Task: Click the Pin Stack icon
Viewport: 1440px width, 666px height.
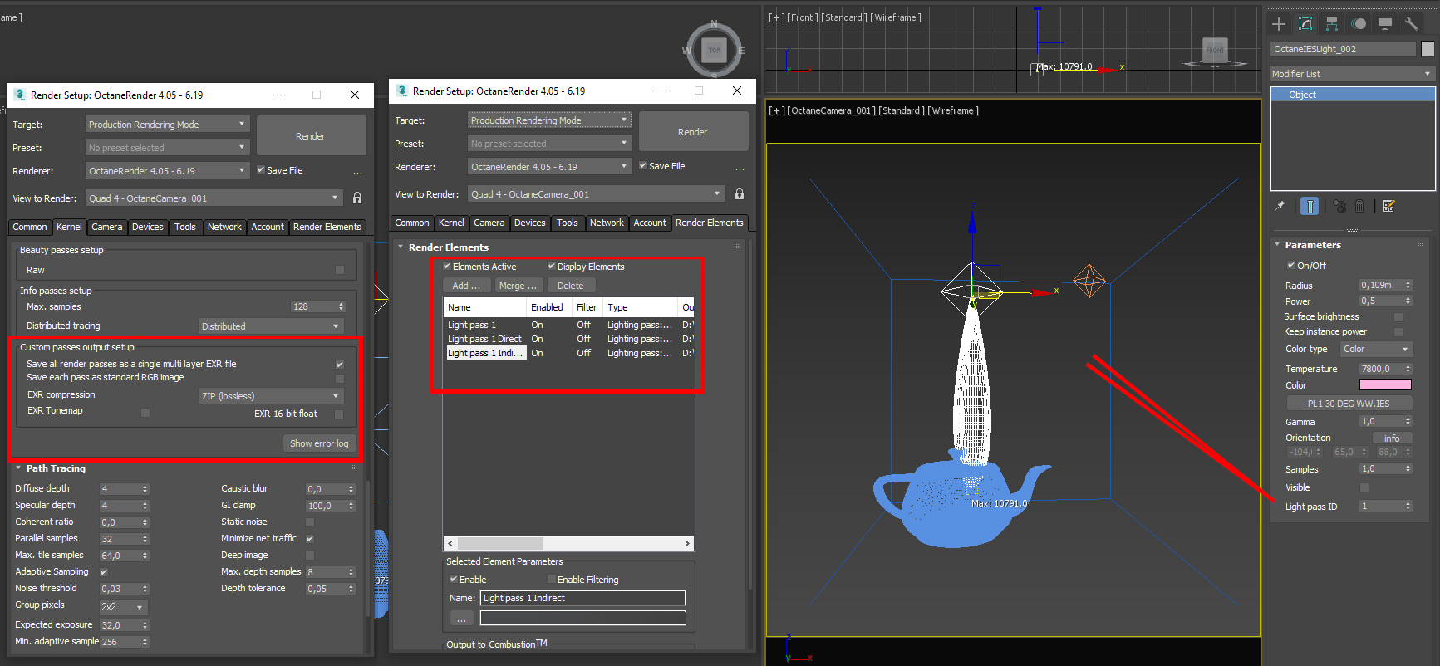Action: (1280, 206)
